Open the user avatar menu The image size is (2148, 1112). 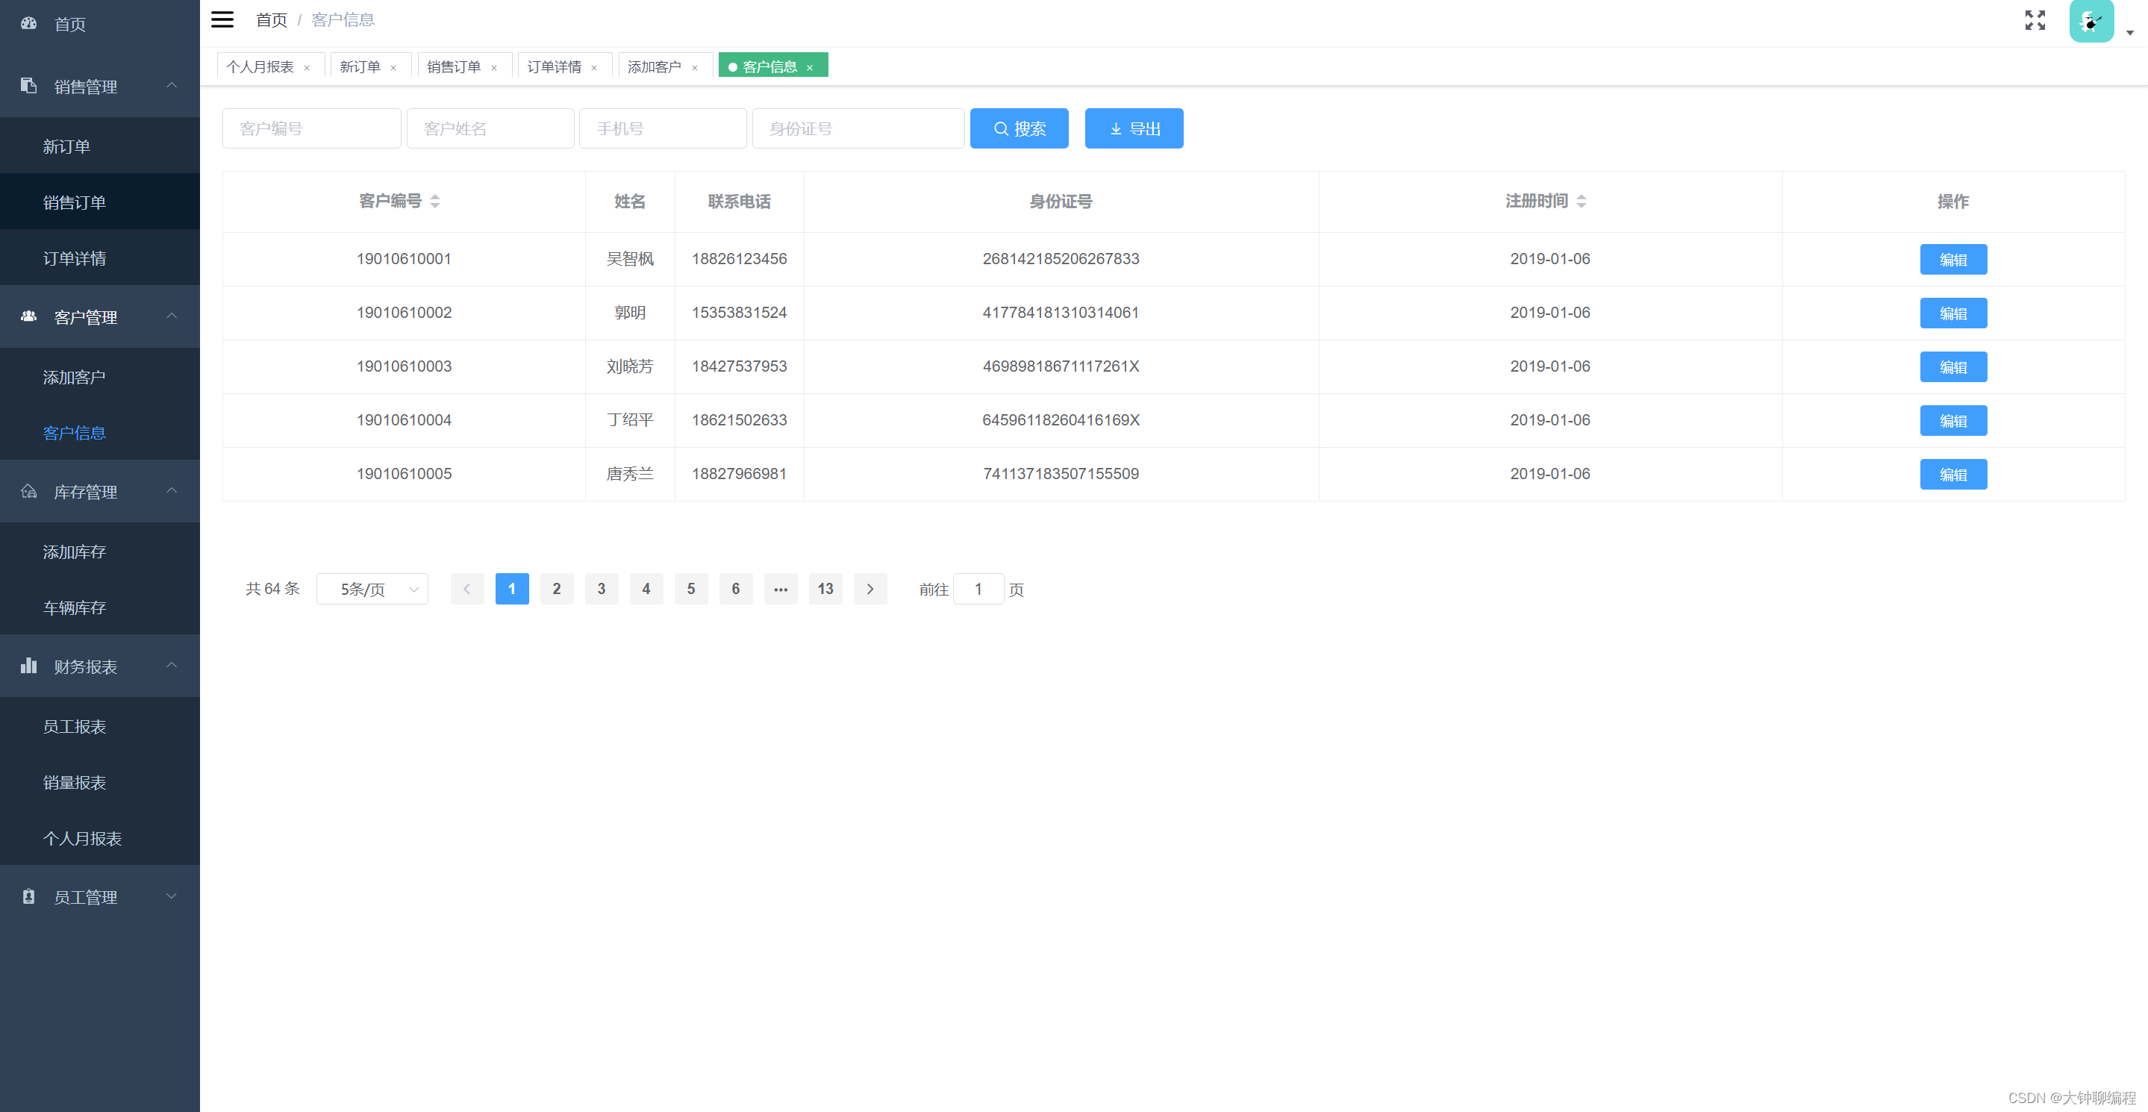pos(2091,22)
